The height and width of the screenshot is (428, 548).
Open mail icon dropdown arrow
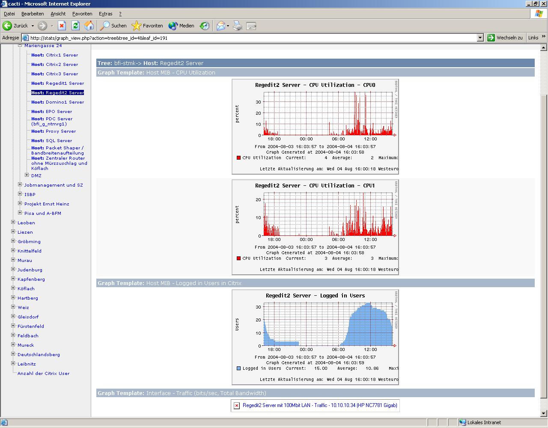pyautogui.click(x=228, y=26)
